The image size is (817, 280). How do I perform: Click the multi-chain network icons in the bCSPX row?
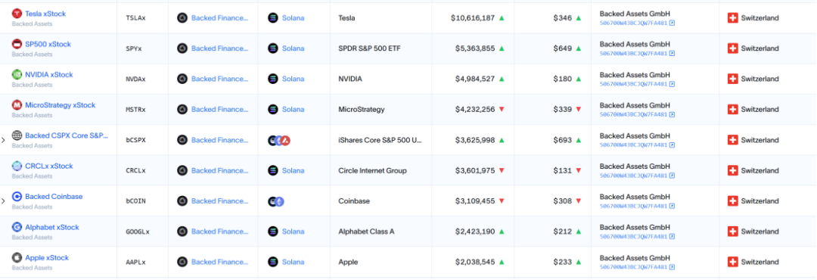[279, 140]
